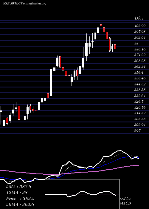Screen dimensions: 149x209
Task: Click the 380.16 price axis label
Action: click(x=140, y=49)
